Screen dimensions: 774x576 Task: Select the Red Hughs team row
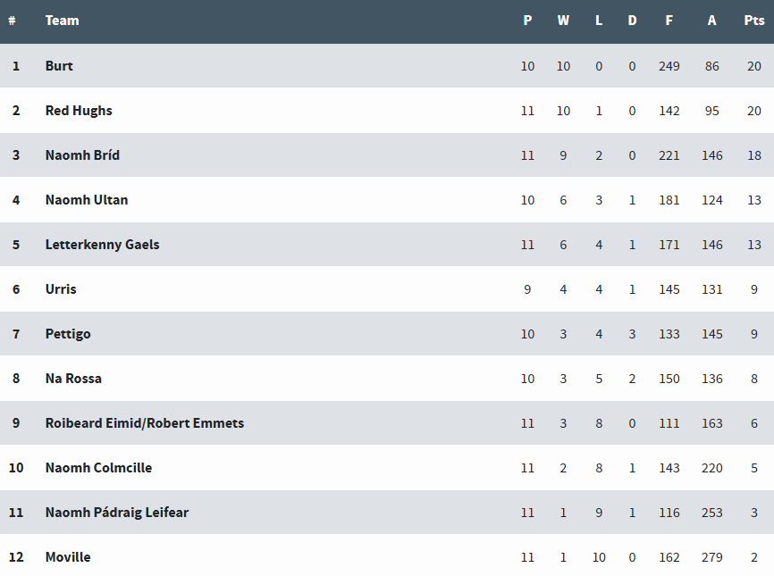point(79,111)
